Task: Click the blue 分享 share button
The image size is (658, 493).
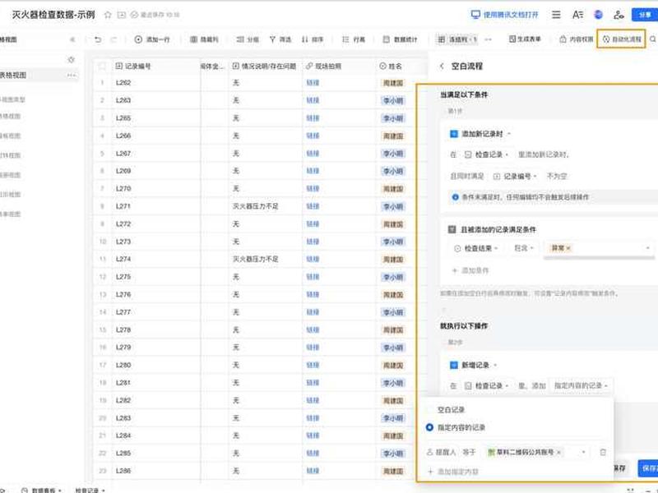Action: (x=645, y=15)
